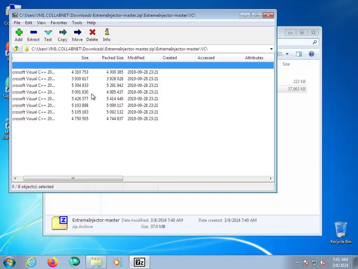Open the media player taskbar icon

(x=117, y=262)
